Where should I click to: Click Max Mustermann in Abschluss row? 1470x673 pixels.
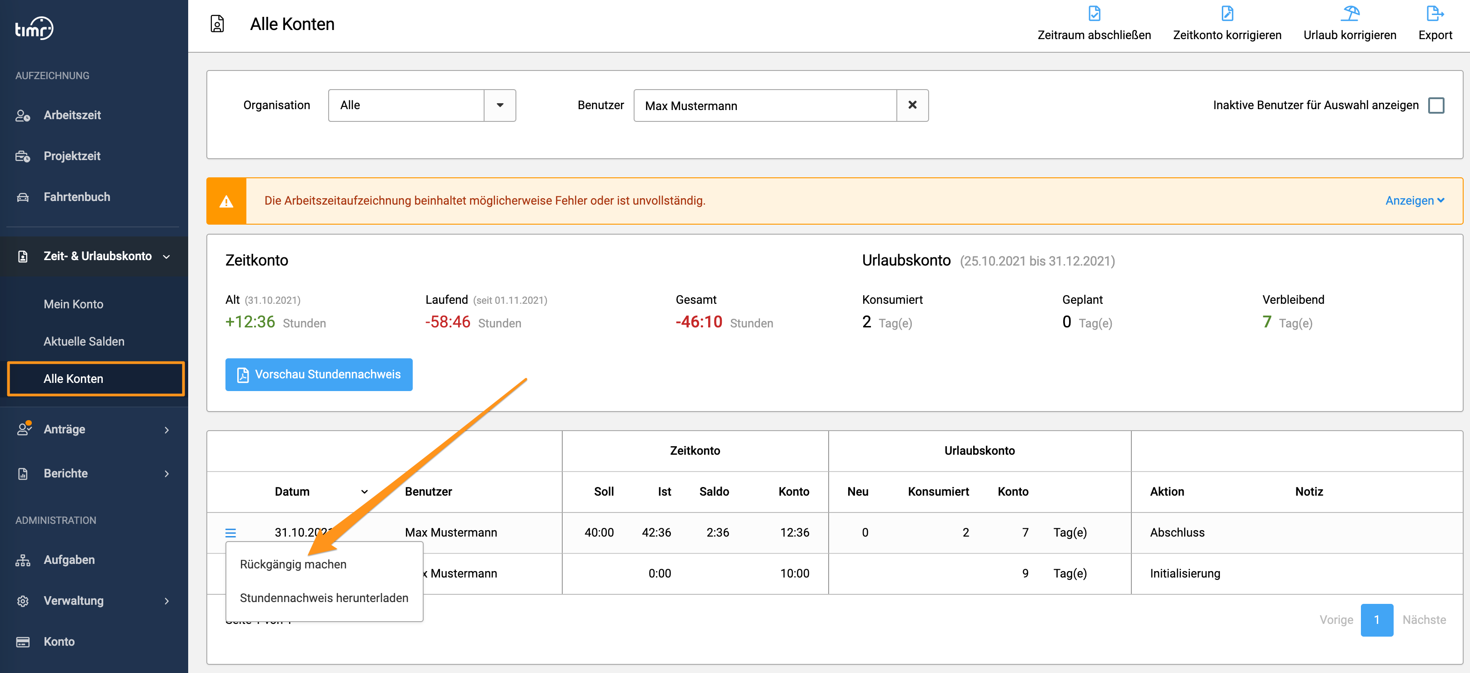(451, 532)
